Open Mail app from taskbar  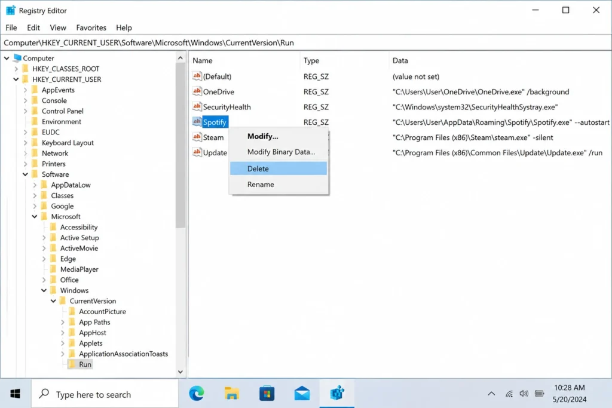[x=302, y=394]
